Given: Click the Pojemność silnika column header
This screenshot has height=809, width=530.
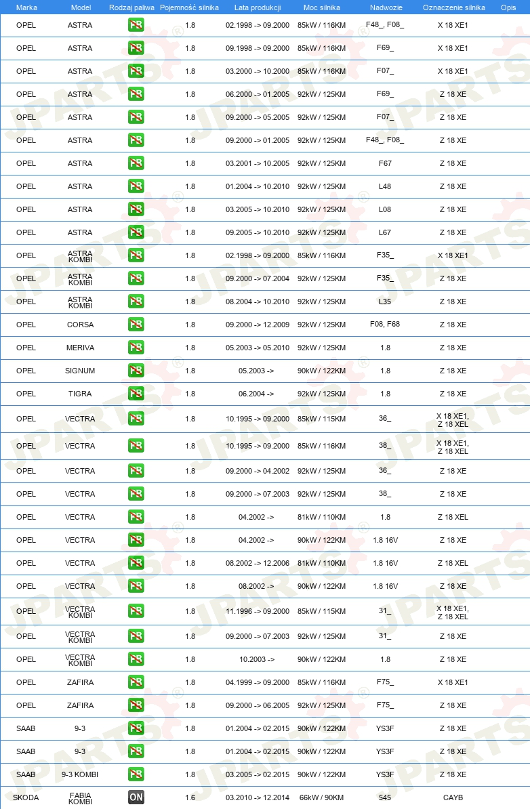Looking at the screenshot, I should click(x=189, y=7).
